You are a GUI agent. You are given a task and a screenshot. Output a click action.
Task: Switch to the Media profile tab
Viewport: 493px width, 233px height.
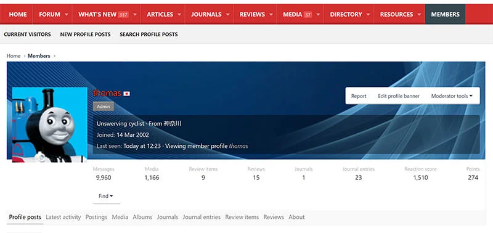[x=120, y=217]
